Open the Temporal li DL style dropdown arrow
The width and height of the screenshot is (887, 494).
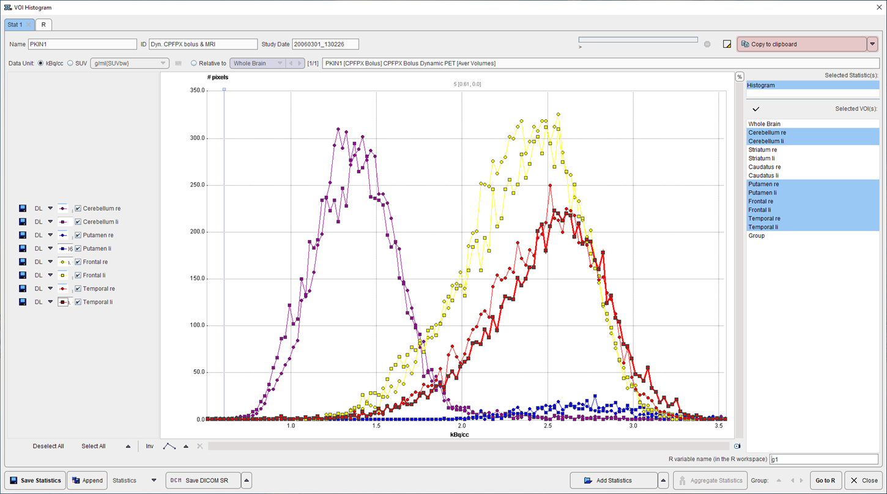pos(51,302)
